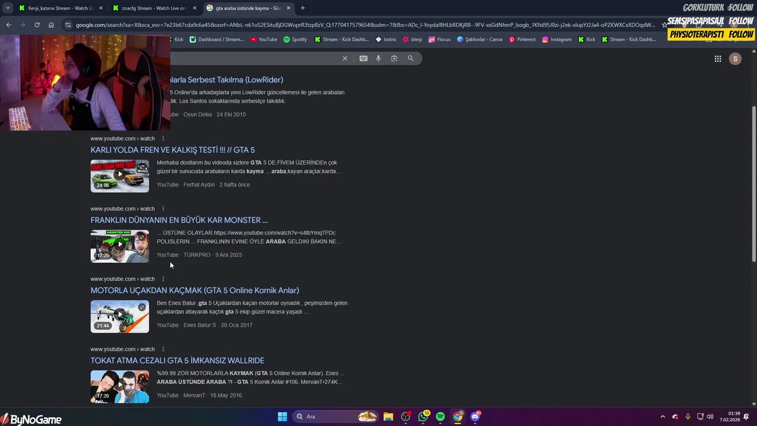
Task: Open YouTube bookmark
Action: pyautogui.click(x=264, y=39)
